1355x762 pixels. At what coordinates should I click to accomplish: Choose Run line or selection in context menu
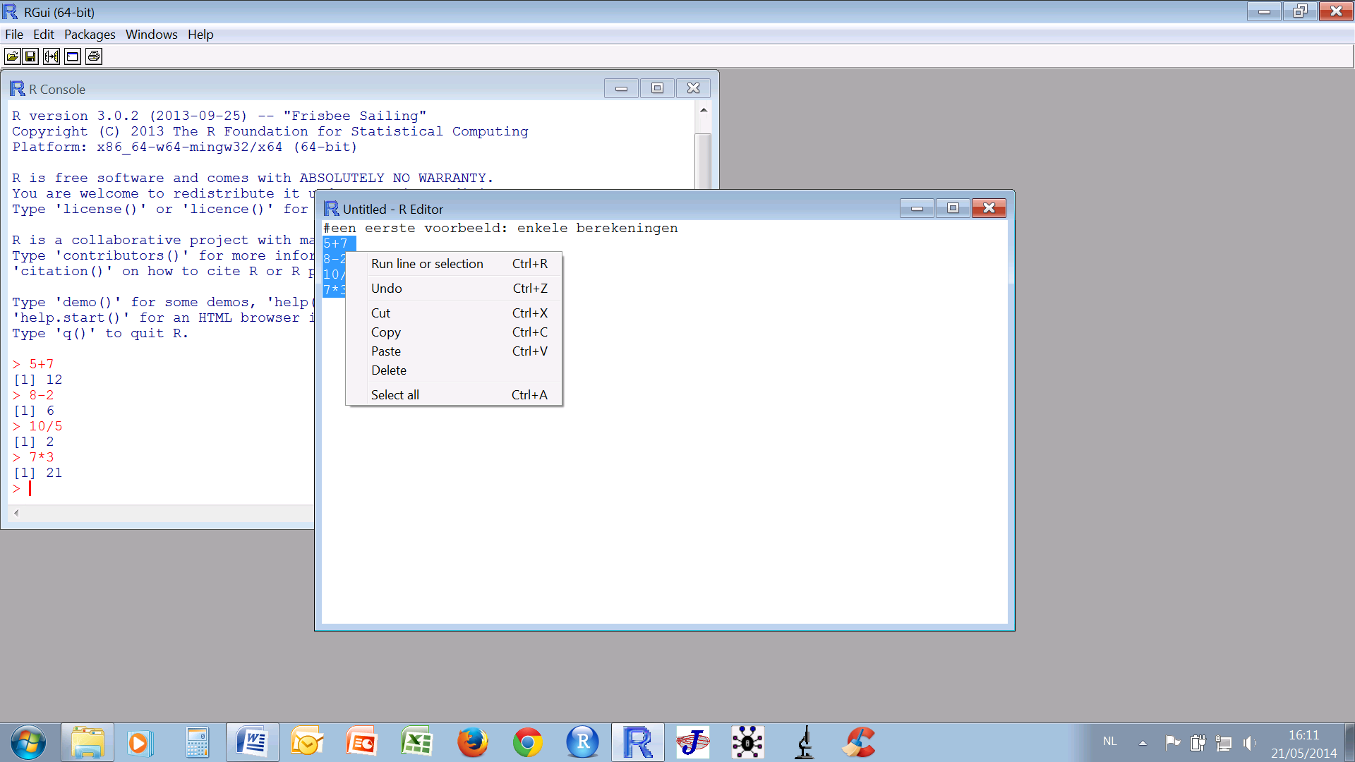427,264
